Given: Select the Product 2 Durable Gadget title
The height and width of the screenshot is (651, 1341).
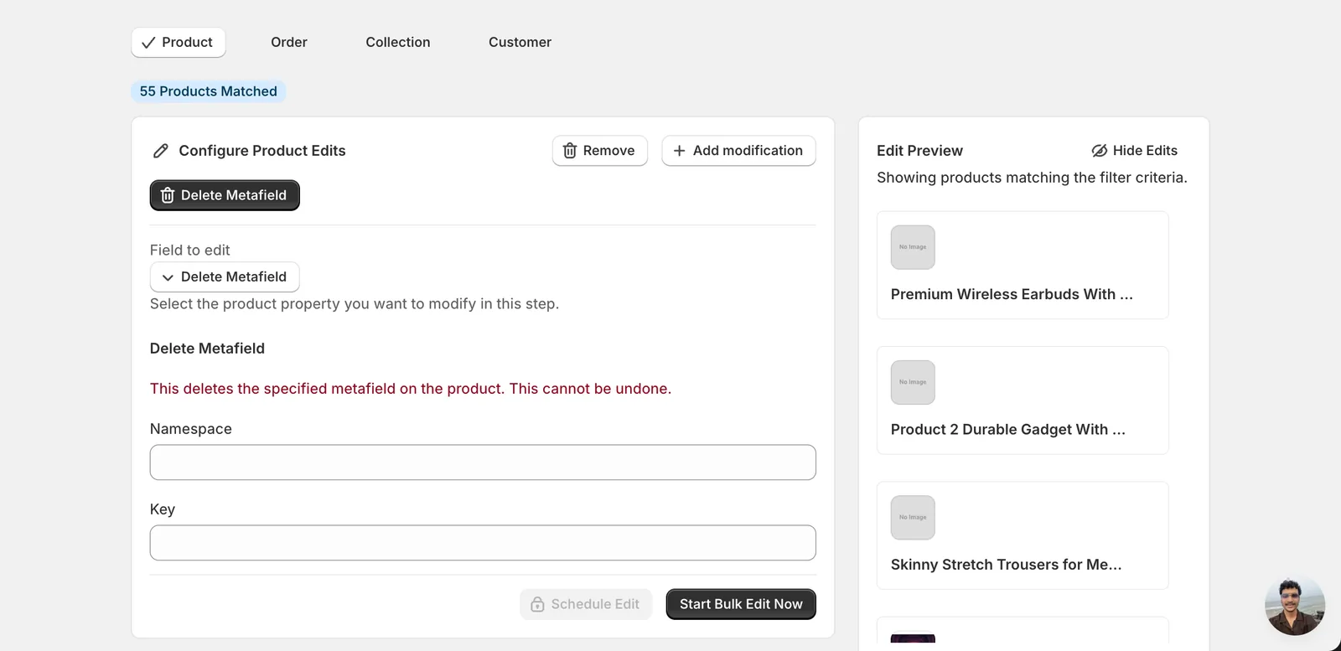Looking at the screenshot, I should pos(1008,430).
